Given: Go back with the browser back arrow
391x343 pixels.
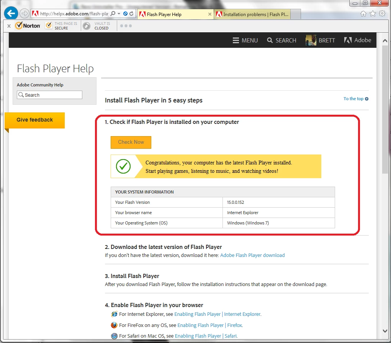Looking at the screenshot, I should point(11,13).
